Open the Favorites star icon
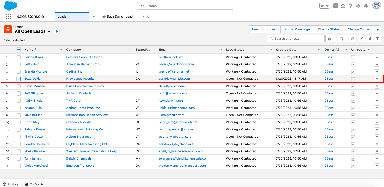Image resolution: width=384 pixels, height=187 pixels. click(x=322, y=6)
